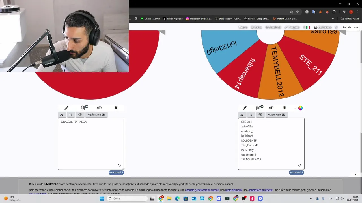Click the hallabar5 entry in the list
This screenshot has width=362, height=203.
tap(247, 136)
